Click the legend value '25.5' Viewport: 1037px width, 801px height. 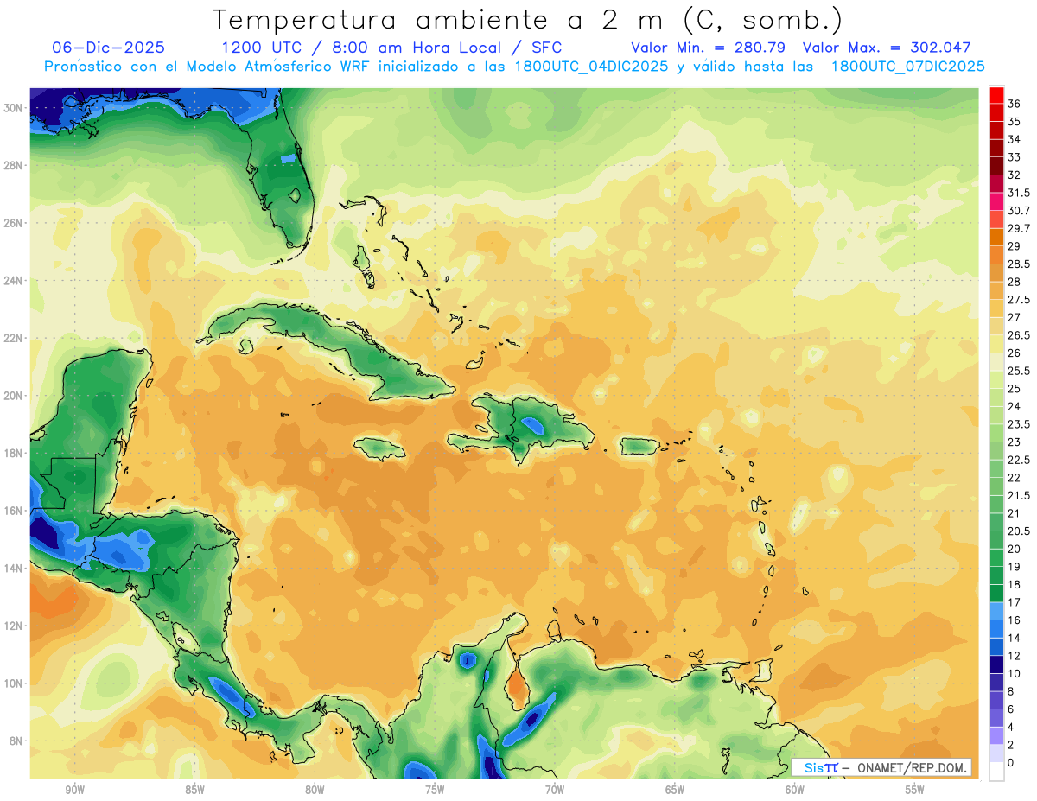(1019, 371)
